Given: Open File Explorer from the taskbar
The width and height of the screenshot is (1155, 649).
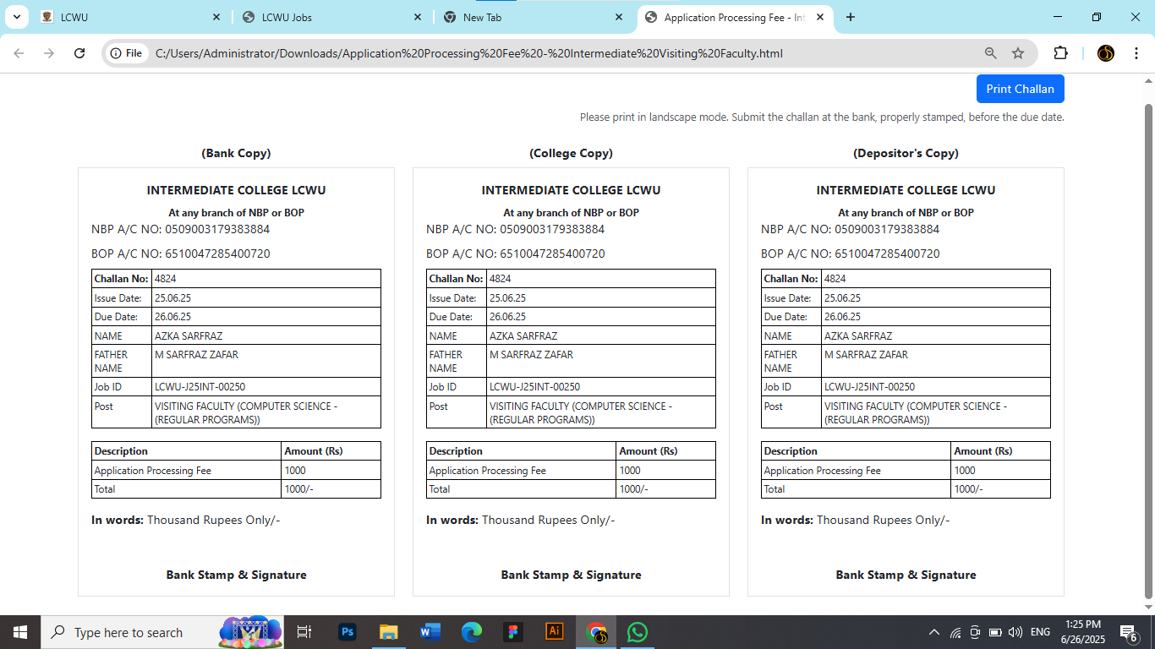Looking at the screenshot, I should (388, 632).
